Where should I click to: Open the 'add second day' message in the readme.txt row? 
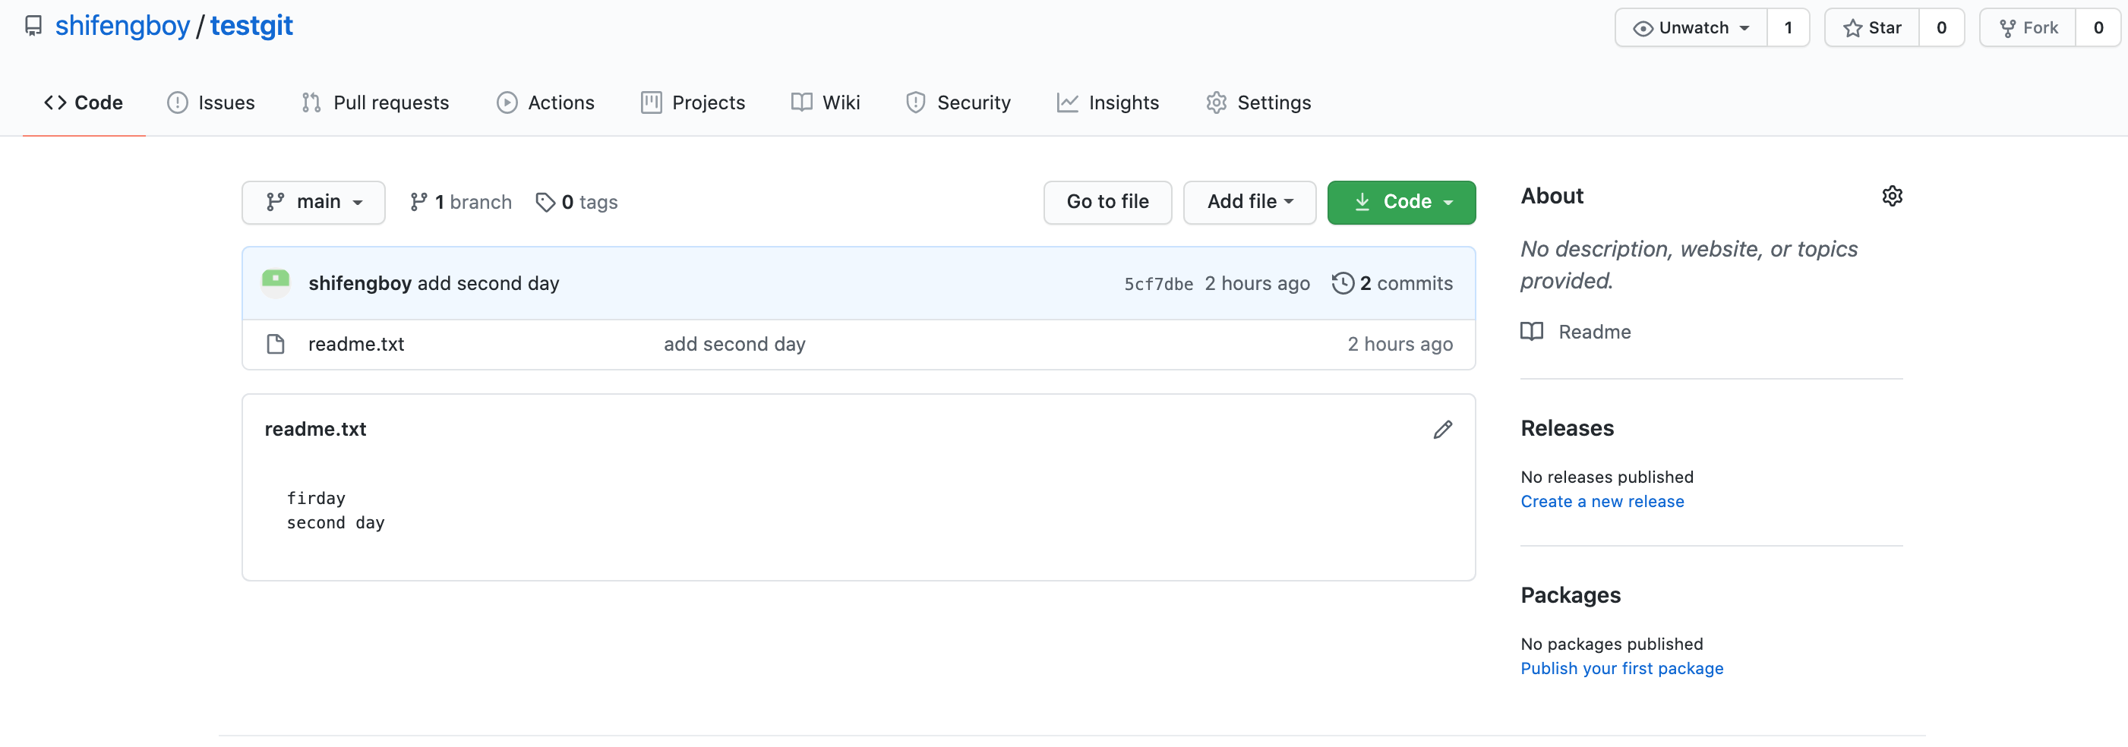(734, 344)
